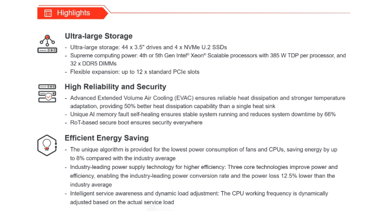Click the High Reliability and Security heading
The height and width of the screenshot is (211, 380).
pos(115,87)
